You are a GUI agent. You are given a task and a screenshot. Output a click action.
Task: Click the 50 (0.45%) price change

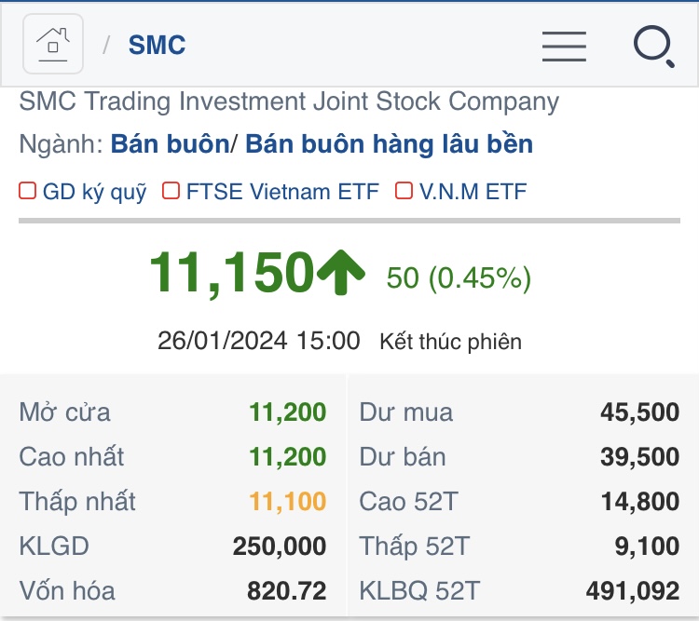coord(459,277)
